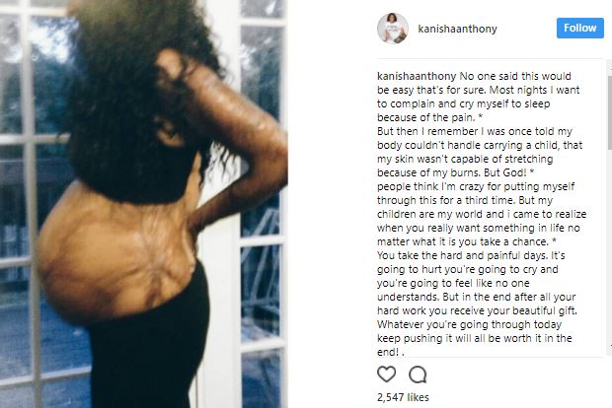Open comments via the speech bubble icon
Screen dimensions: 612x408
[418, 374]
